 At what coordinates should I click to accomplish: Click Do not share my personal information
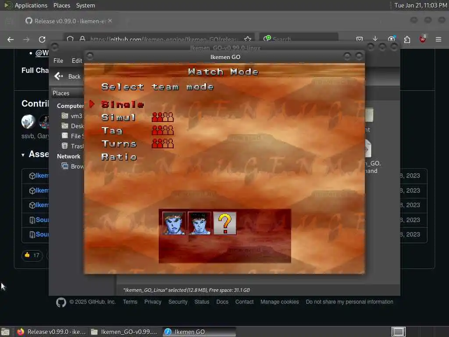point(349,302)
